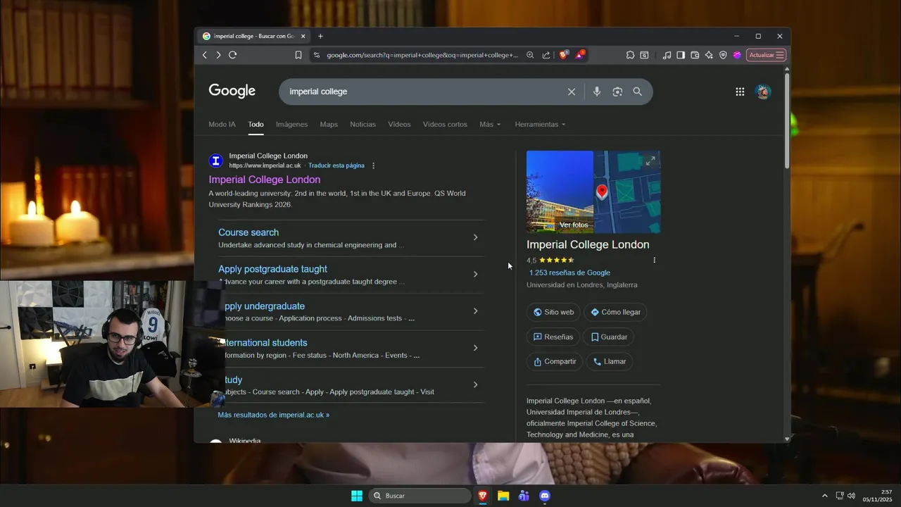Click the Compartir button
The image size is (901, 507).
tap(554, 361)
